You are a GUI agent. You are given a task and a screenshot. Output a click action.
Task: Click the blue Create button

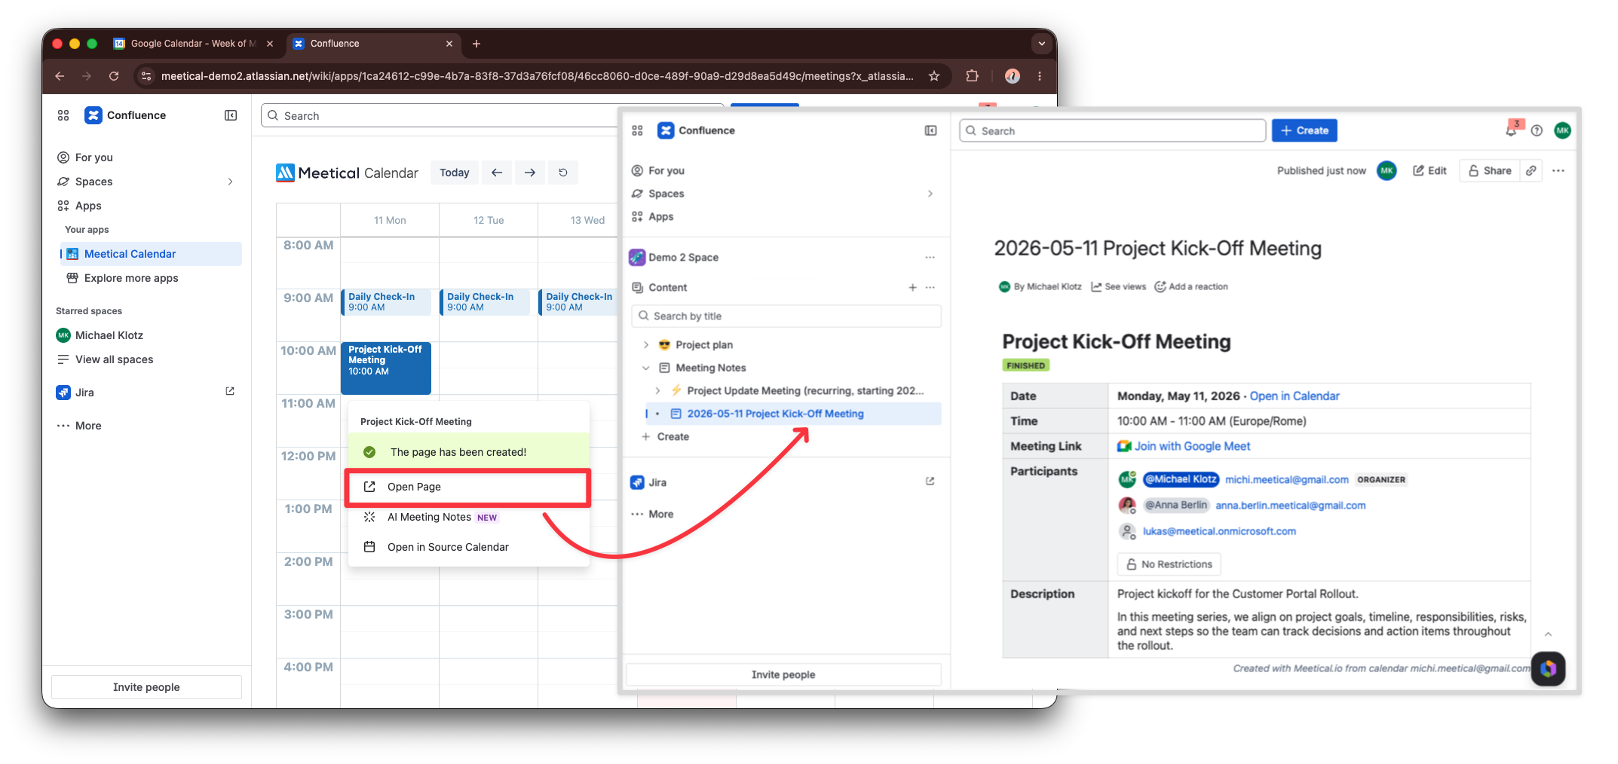tap(1304, 130)
